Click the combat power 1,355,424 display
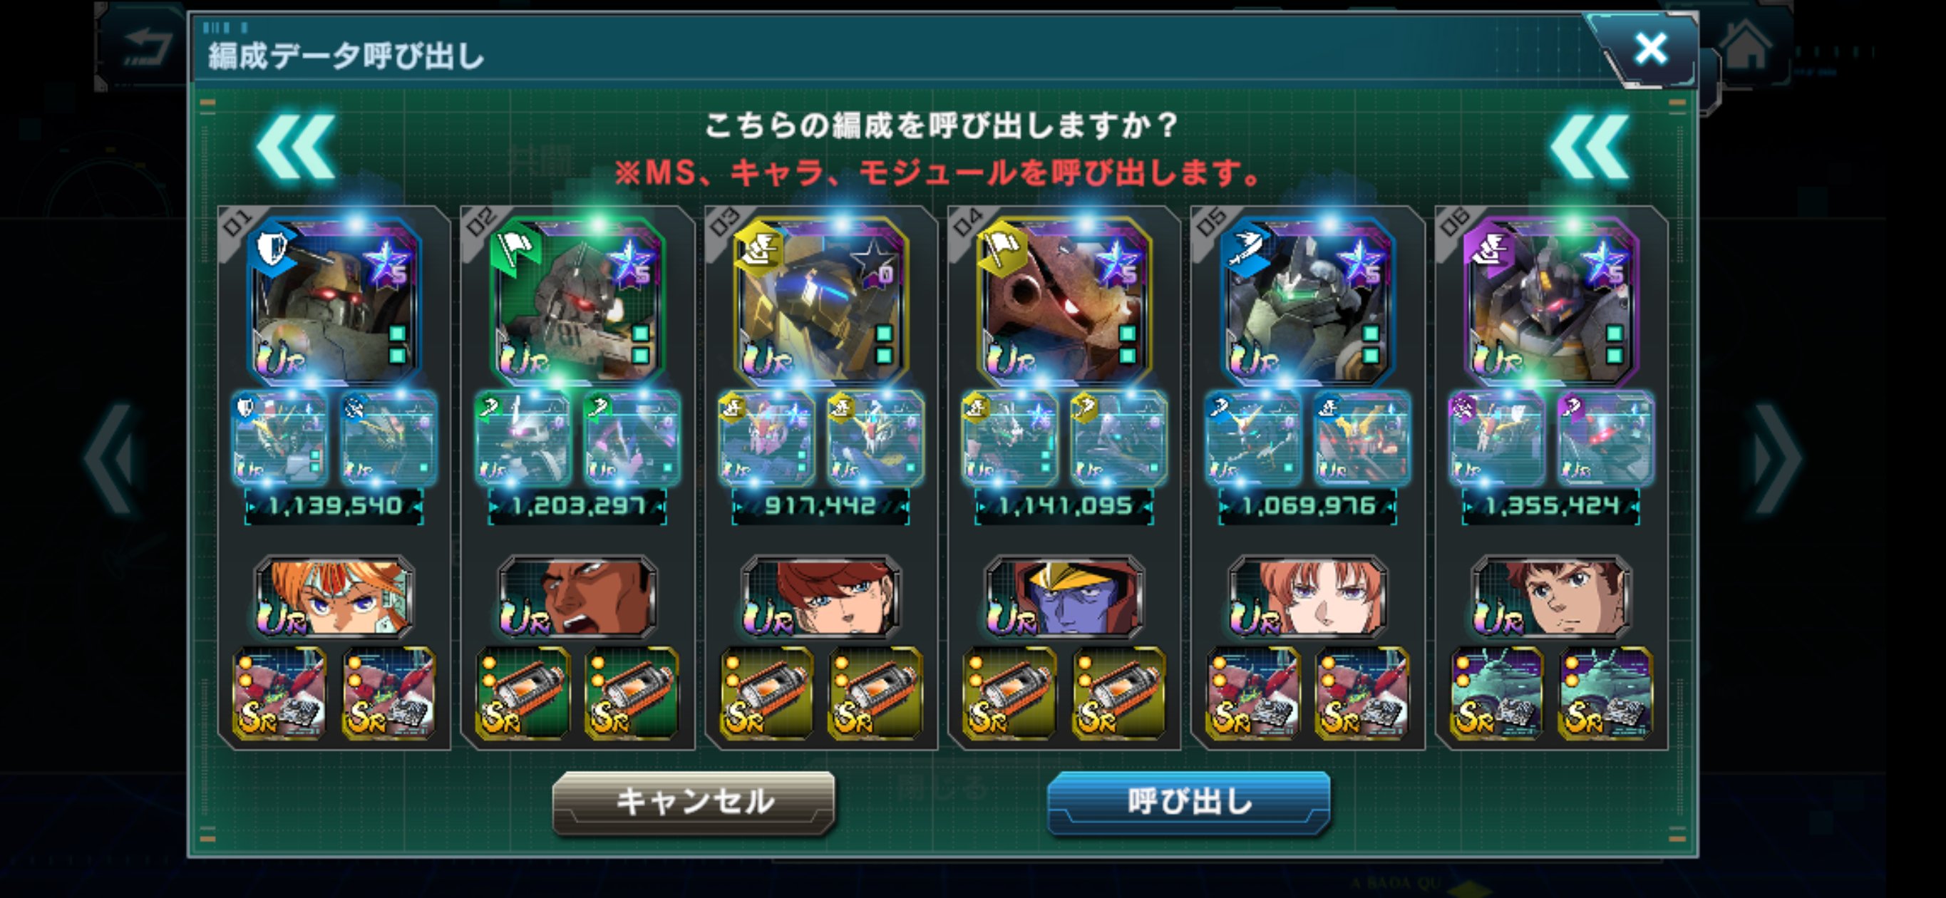 [x=1551, y=505]
